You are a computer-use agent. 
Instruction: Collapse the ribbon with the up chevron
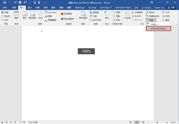176,24
